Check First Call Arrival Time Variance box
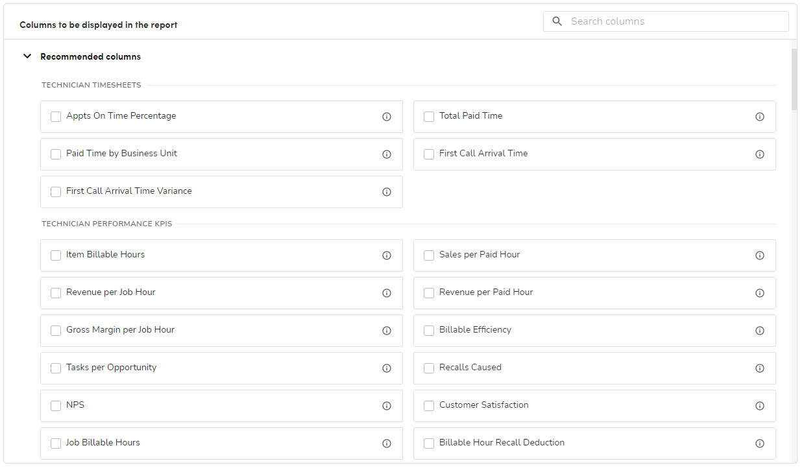804x472 pixels. click(56, 192)
